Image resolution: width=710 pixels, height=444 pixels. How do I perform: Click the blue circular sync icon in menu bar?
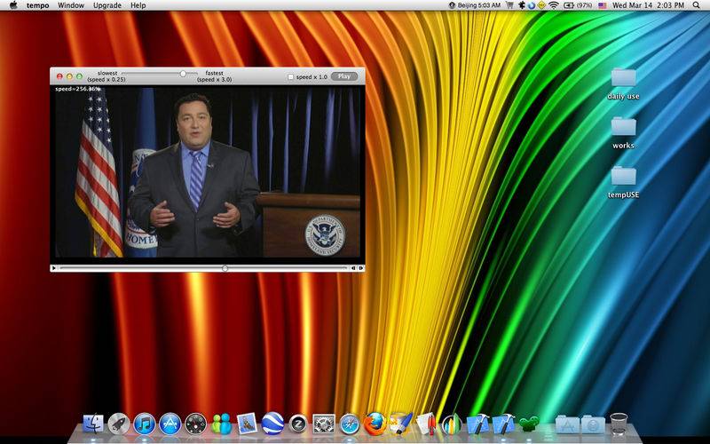(x=532, y=5)
